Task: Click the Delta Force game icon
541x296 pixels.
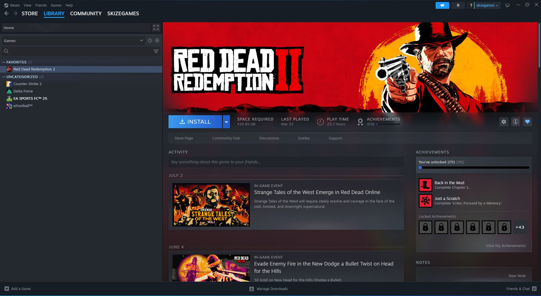Action: (x=9, y=91)
